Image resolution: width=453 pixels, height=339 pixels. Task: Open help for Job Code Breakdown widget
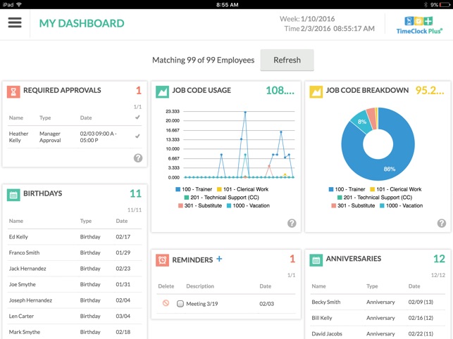[442, 223]
